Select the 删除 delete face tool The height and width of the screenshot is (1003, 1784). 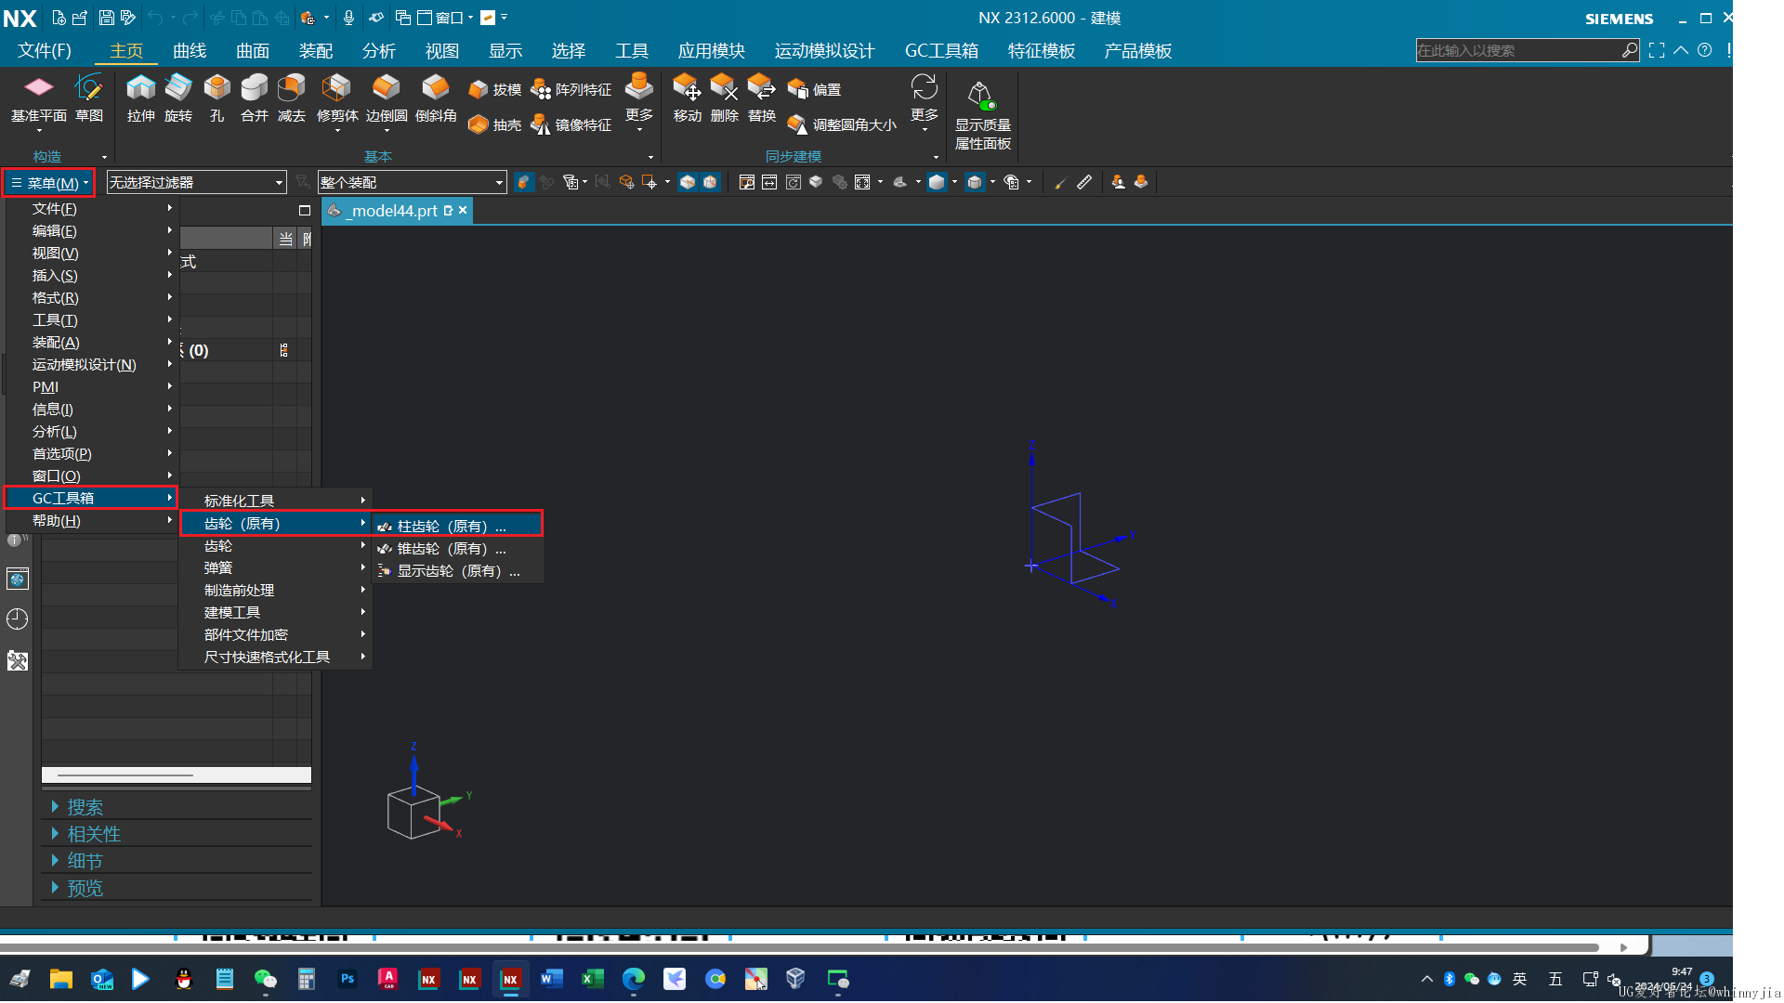pos(724,98)
